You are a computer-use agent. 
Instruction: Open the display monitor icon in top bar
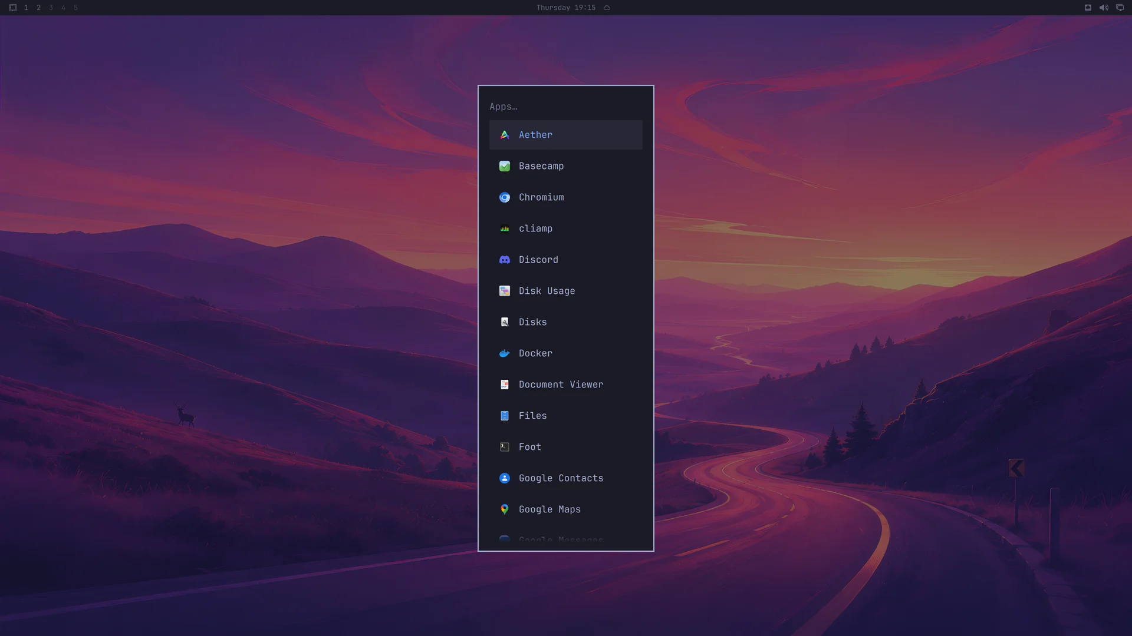[1120, 8]
